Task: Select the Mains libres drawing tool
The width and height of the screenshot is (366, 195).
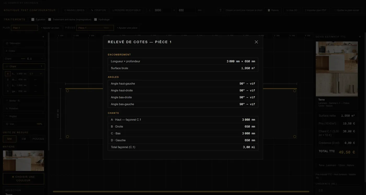Action: coord(74,10)
